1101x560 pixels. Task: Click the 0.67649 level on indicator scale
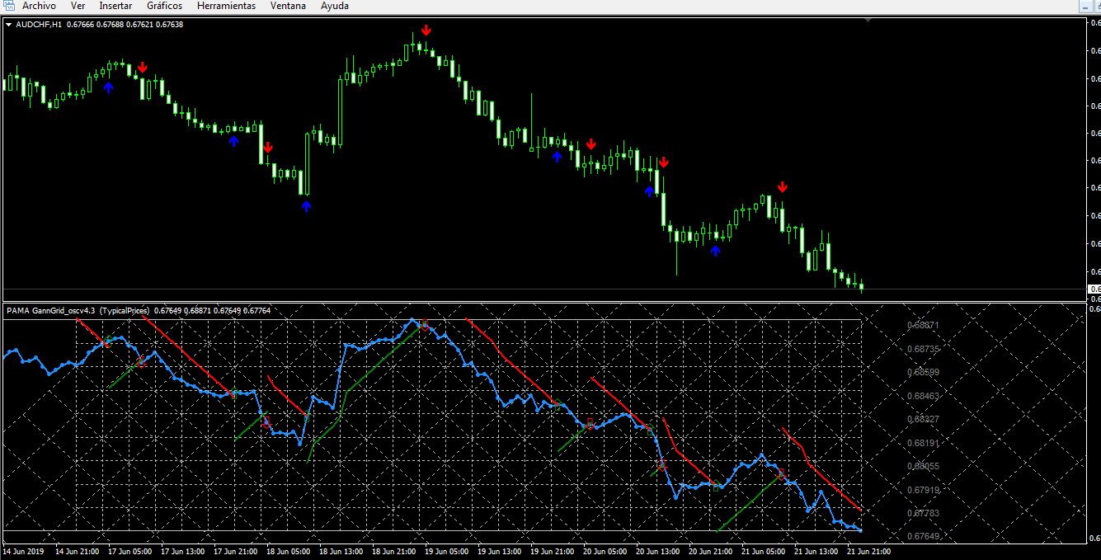coord(923,536)
